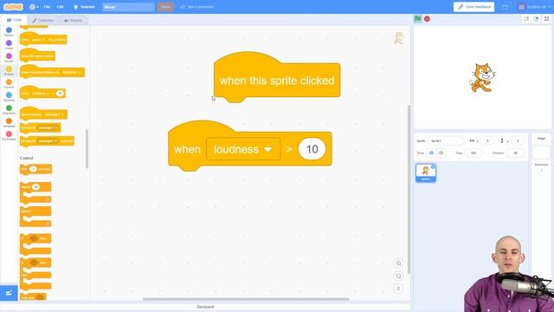554x312 pixels.
Task: Click the loudness dropdown in workspace block
Action: point(243,149)
